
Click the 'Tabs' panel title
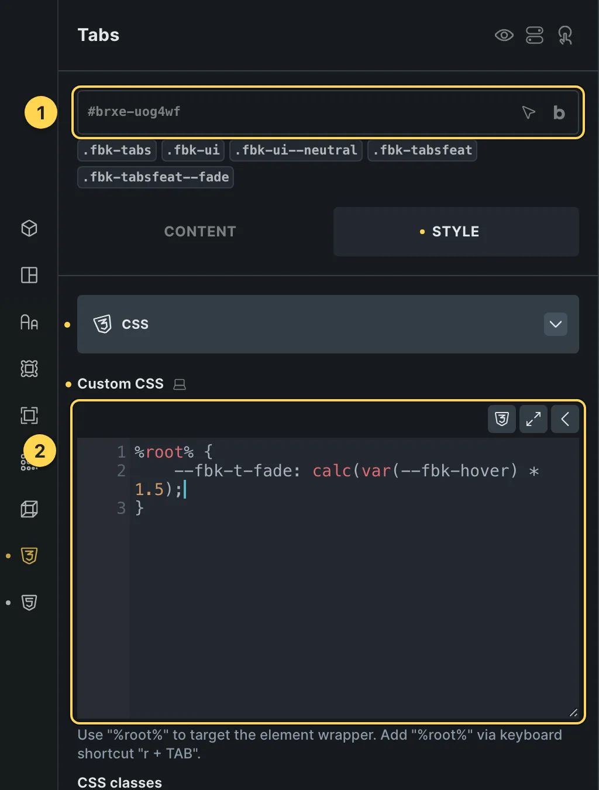click(98, 35)
